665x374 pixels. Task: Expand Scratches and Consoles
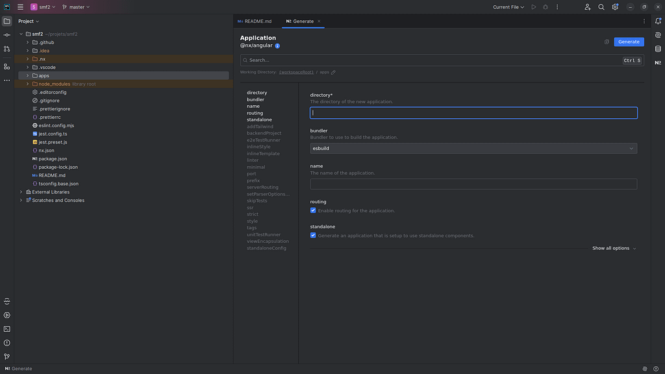[x=21, y=200]
